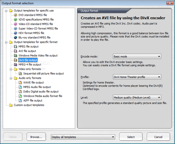Viewport: 175px width, 144px height.
Task: Click the Windows Media Video file output icon
Action: 16,55
